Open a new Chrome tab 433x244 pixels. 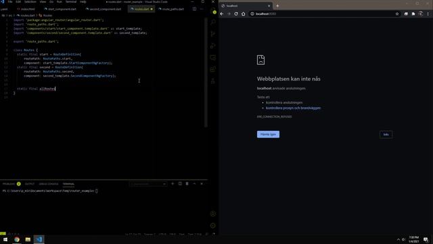click(277, 6)
